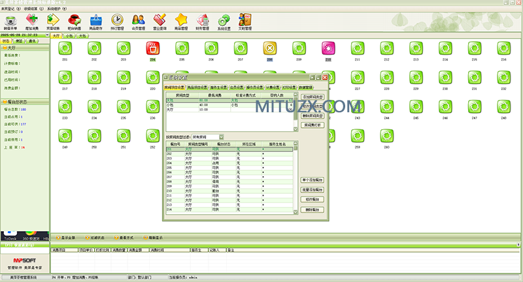Click the 删除餐台 button
Screen dimensions: 523x282
click(312, 210)
